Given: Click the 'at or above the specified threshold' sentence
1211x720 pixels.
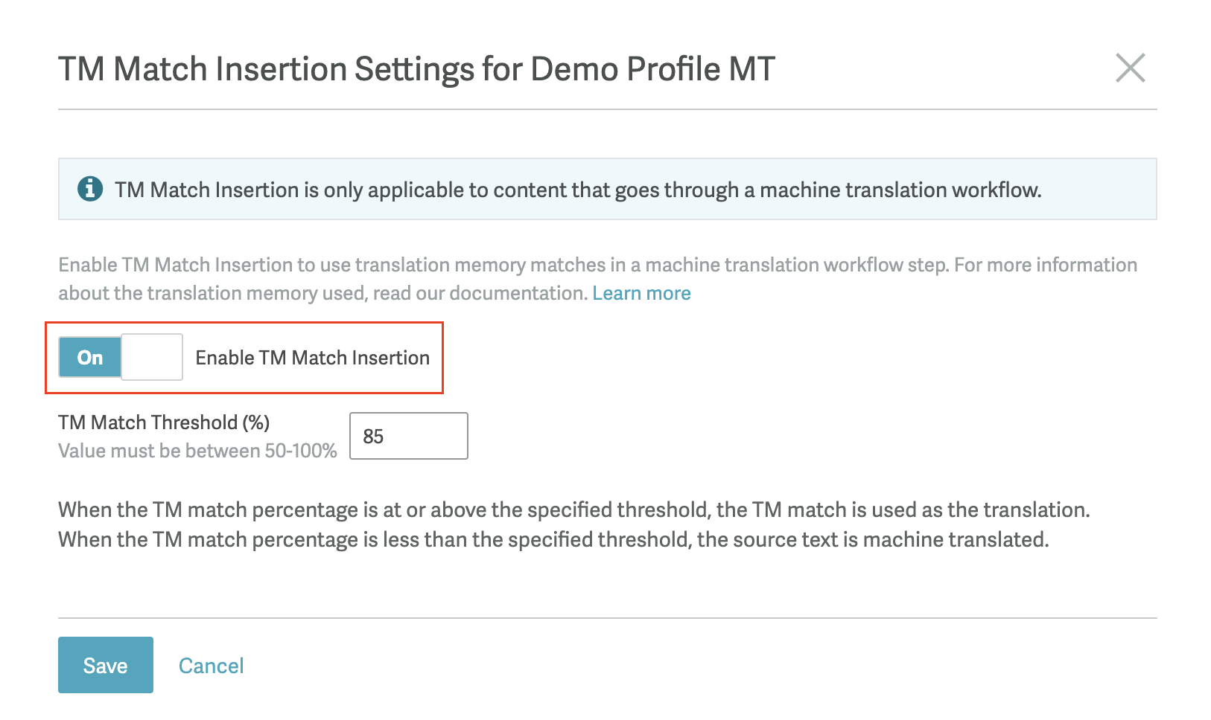Looking at the screenshot, I should pyautogui.click(x=574, y=510).
